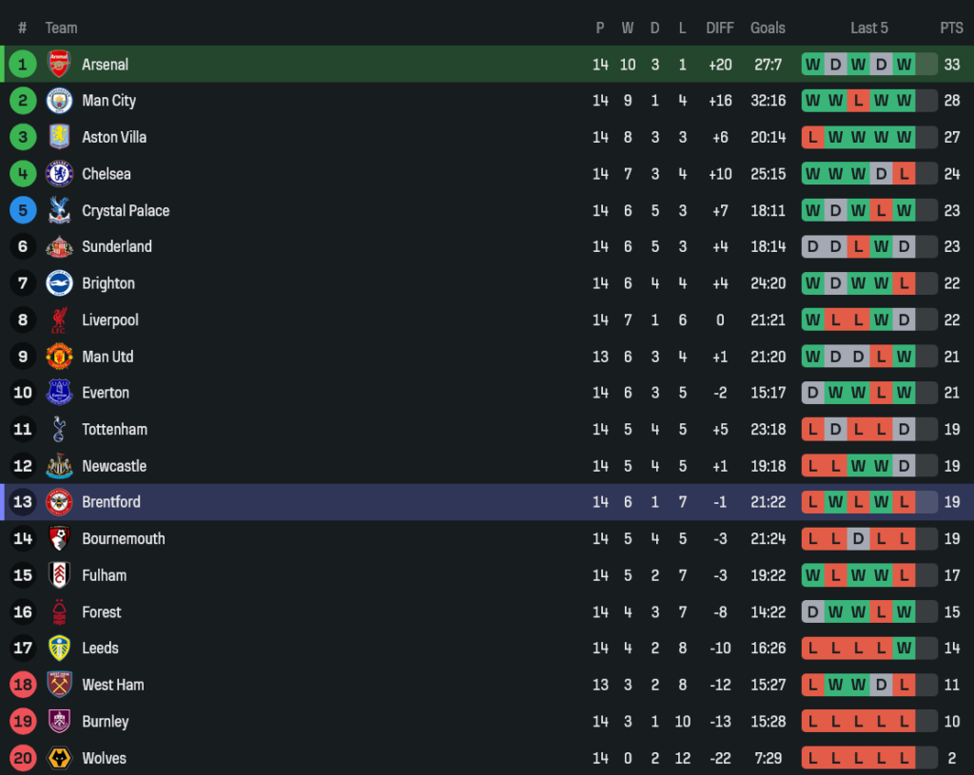Click the Liverpool club crest
Screen dimensions: 974x775
(59, 320)
